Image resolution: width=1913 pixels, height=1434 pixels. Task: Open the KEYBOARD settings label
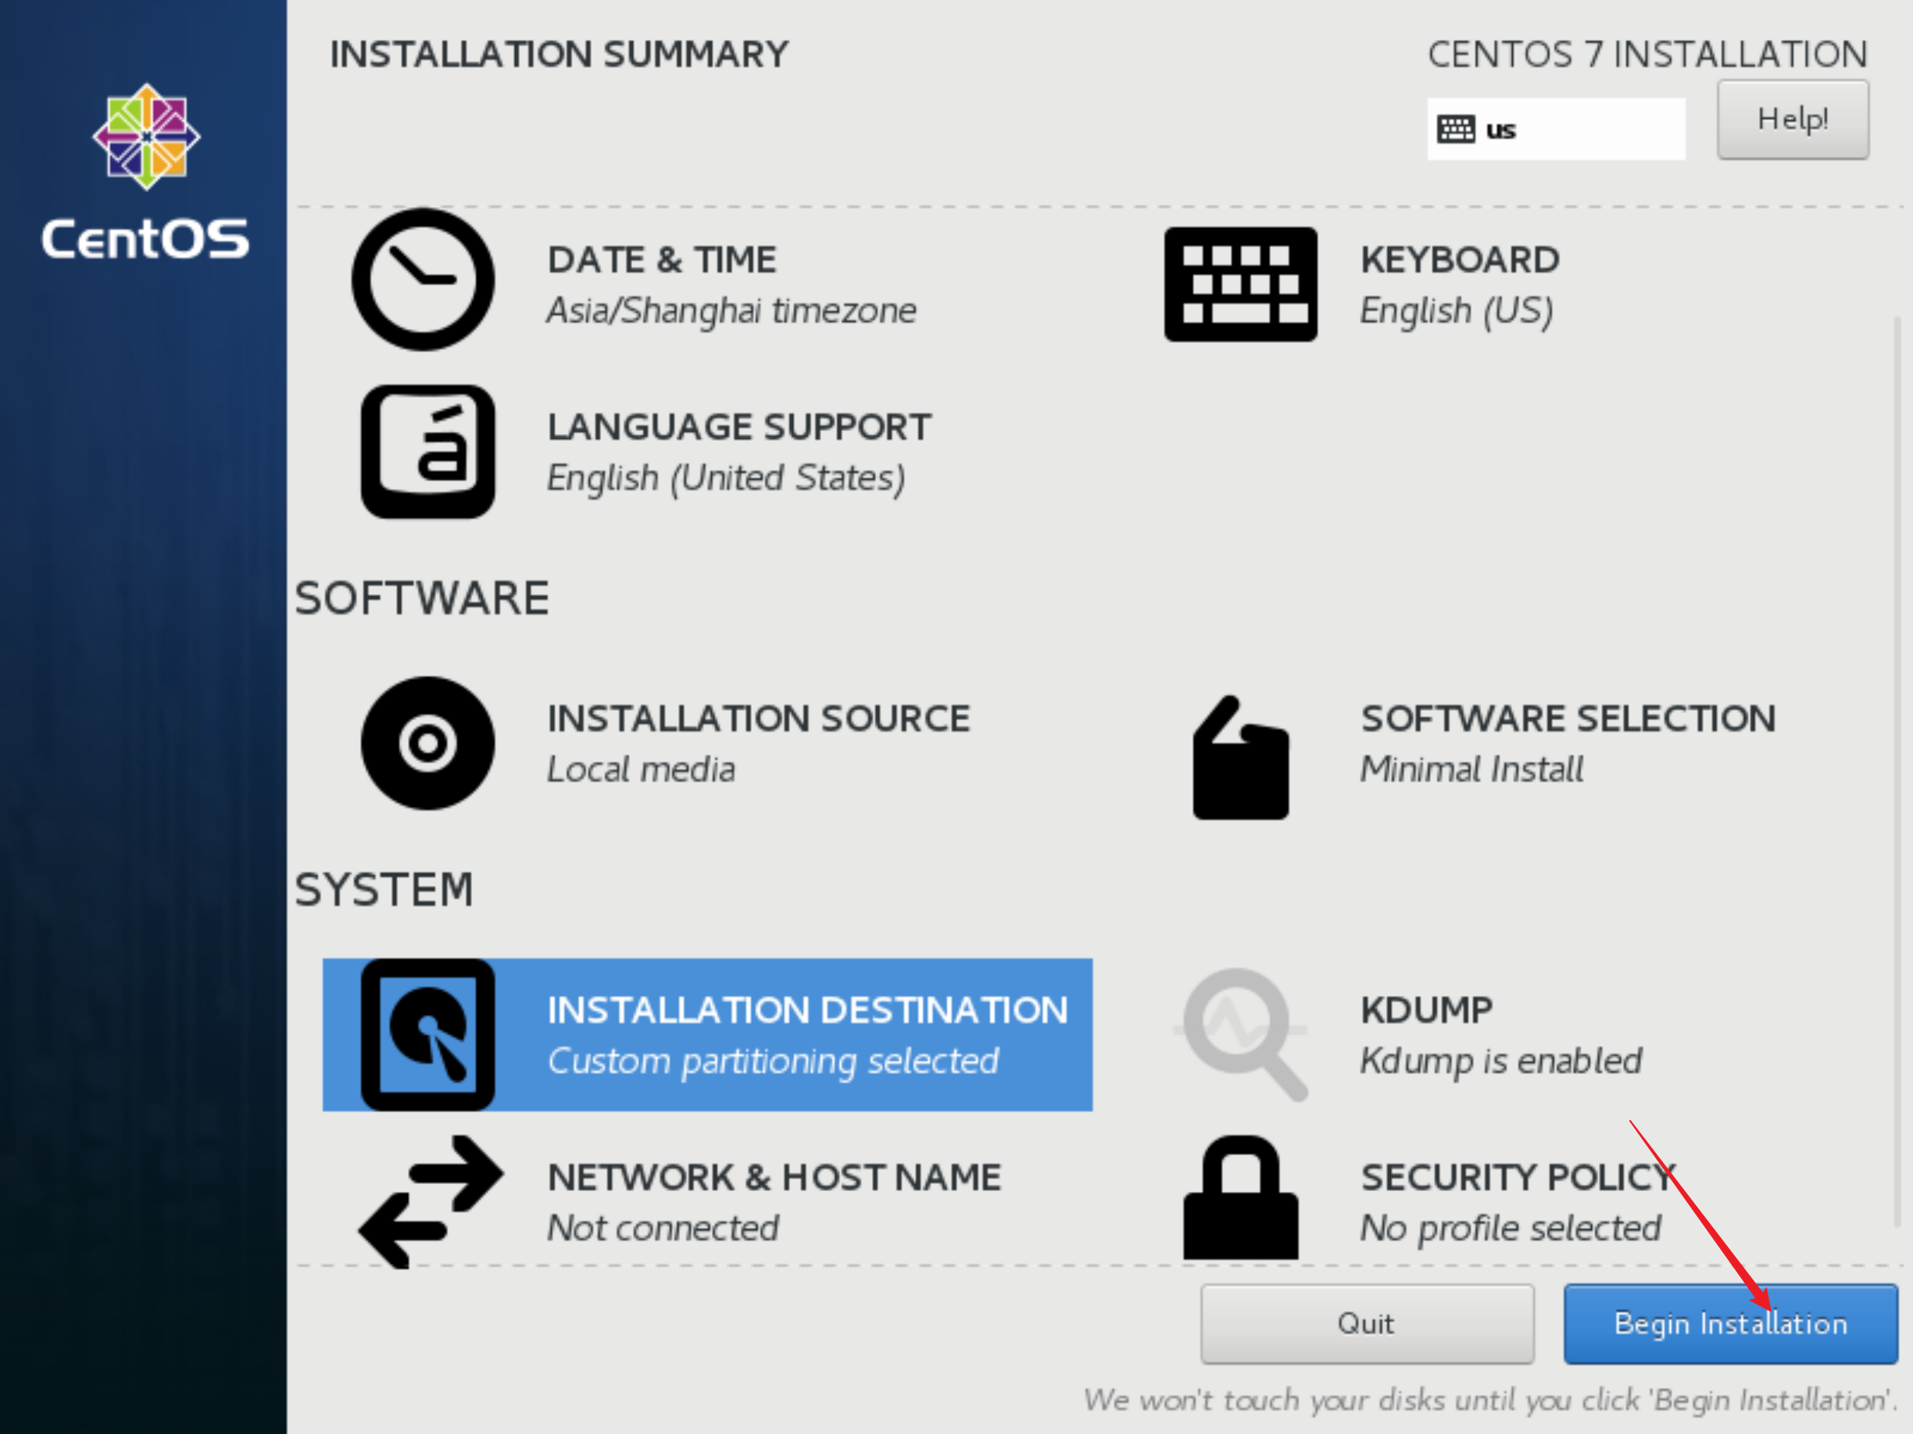click(x=1460, y=260)
